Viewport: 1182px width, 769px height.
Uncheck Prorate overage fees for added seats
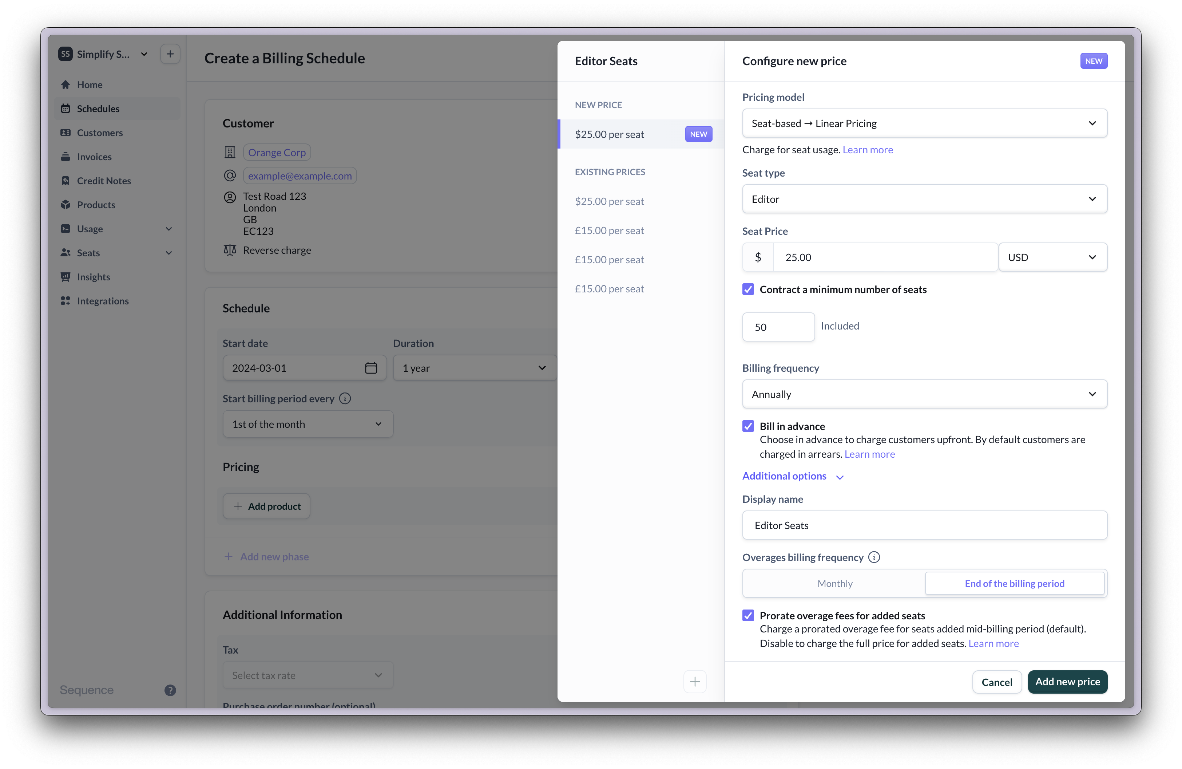coord(748,615)
